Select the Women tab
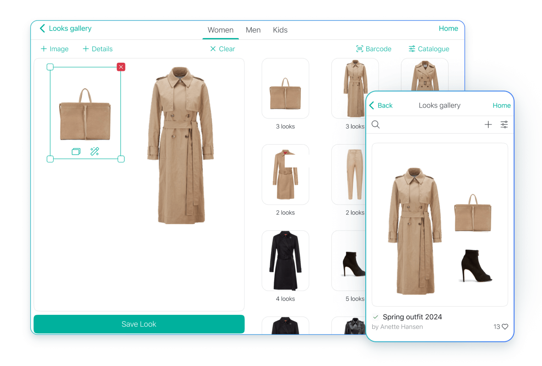This screenshot has width=542, height=366. [x=221, y=30]
